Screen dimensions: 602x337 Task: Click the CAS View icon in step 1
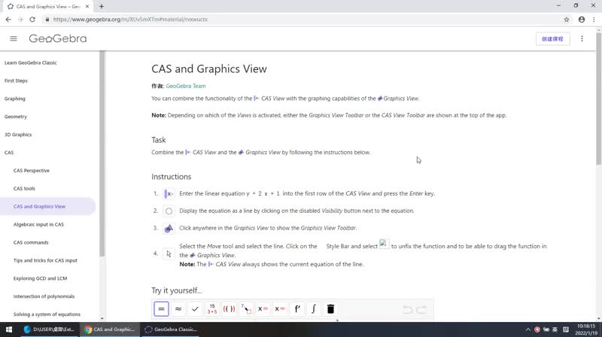169,194
